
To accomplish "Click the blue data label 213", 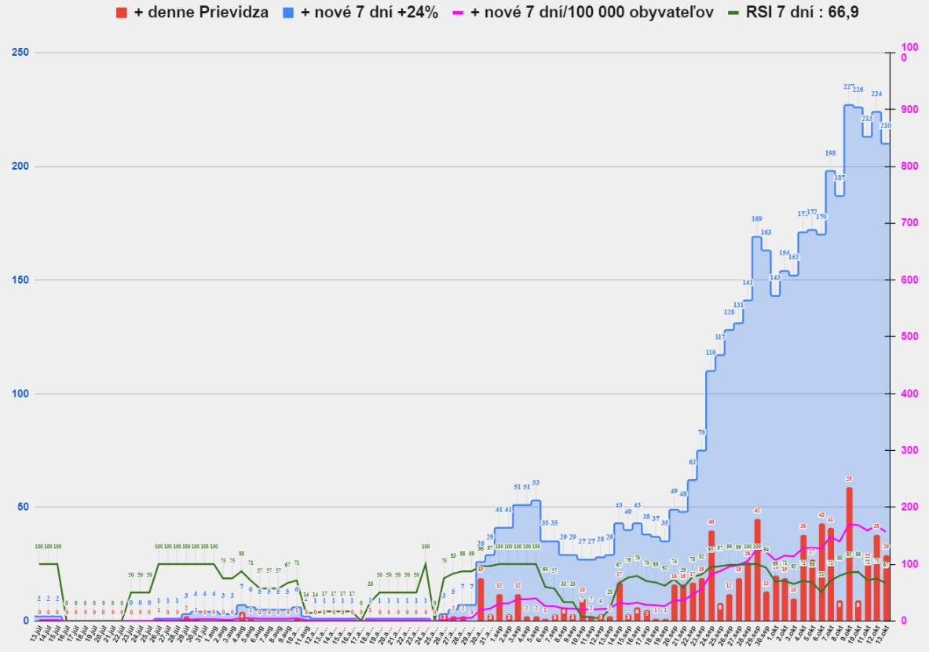I will point(868,119).
